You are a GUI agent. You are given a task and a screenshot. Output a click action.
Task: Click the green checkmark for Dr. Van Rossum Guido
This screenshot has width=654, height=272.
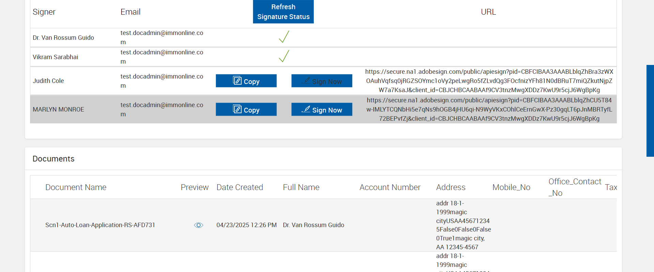click(x=284, y=37)
